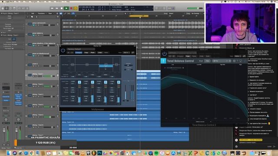Open Google Chrome from the Dock

[x=32, y=153]
